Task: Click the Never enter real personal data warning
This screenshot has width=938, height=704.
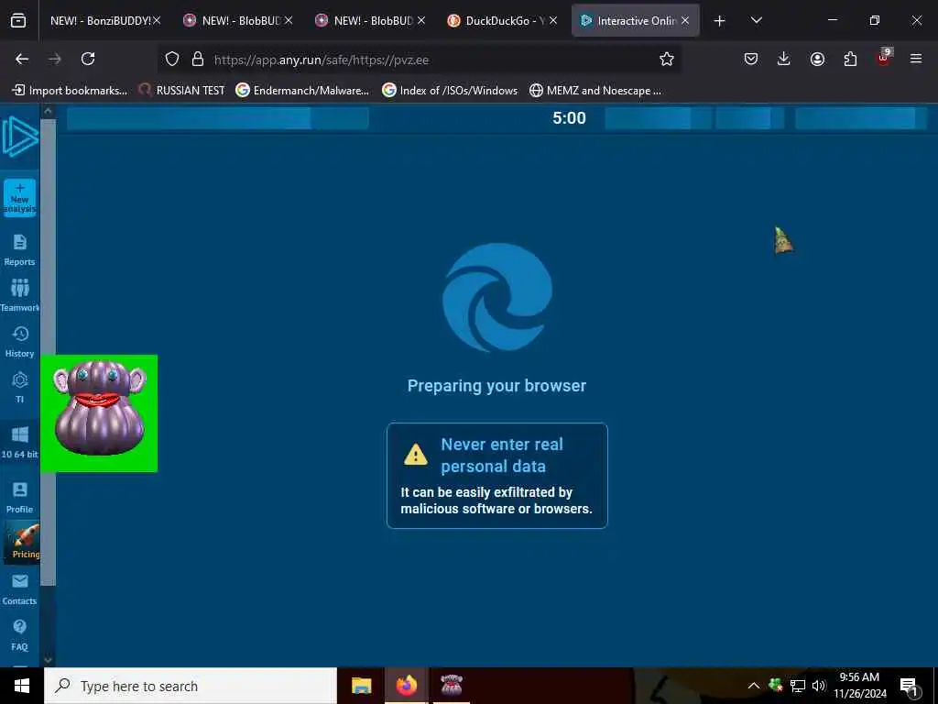Action: (x=497, y=476)
